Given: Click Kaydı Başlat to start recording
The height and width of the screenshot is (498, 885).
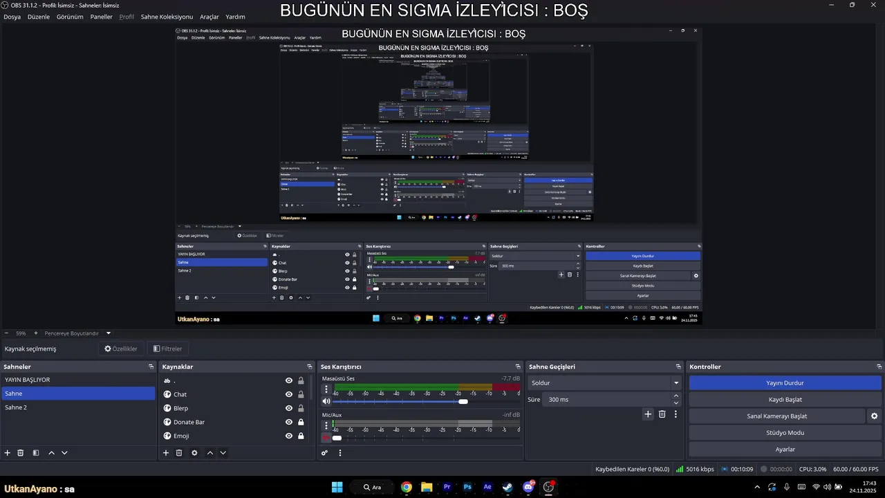Looking at the screenshot, I should (785, 400).
